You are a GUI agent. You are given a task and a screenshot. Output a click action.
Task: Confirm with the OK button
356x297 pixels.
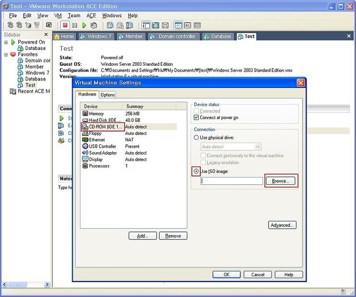[x=226, y=275]
